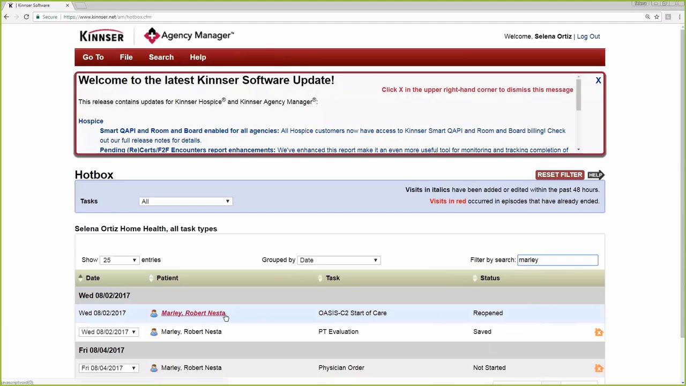
Task: Open the Show entries dropdown
Action: tap(119, 260)
